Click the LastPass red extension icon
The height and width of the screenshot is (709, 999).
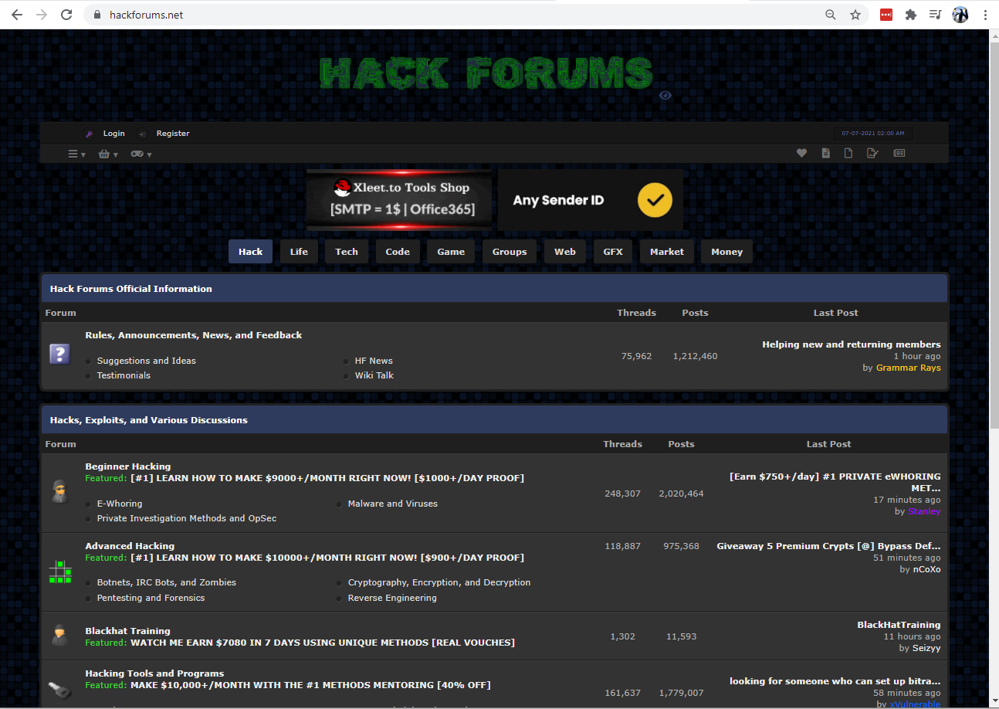[x=886, y=15]
